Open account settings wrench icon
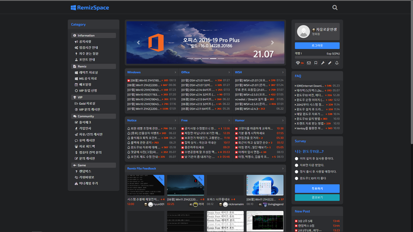The height and width of the screenshot is (232, 413). click(323, 63)
